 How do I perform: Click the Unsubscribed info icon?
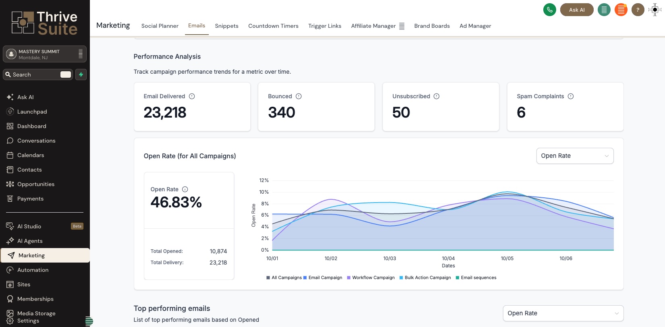(436, 96)
